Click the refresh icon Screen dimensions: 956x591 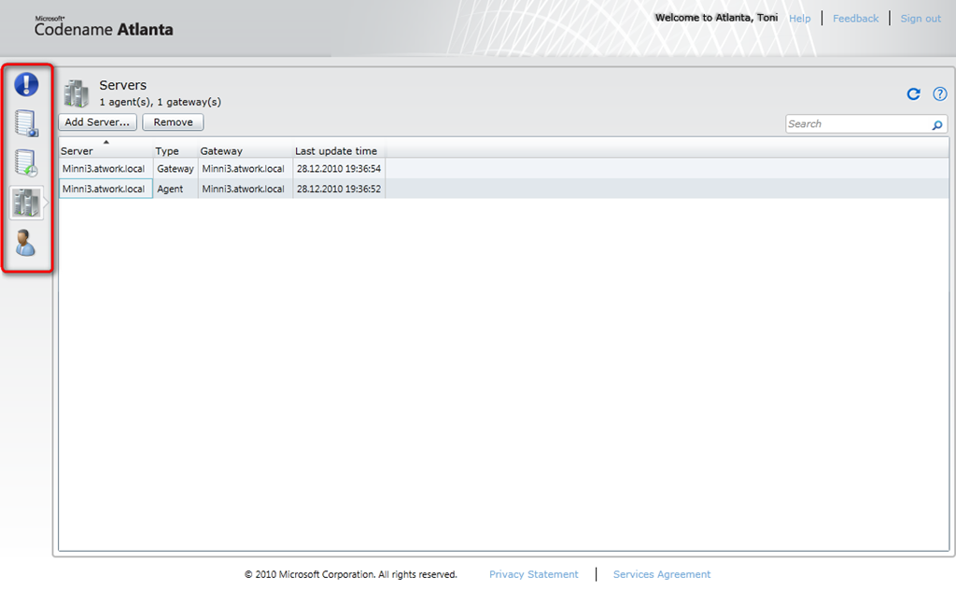click(x=913, y=94)
